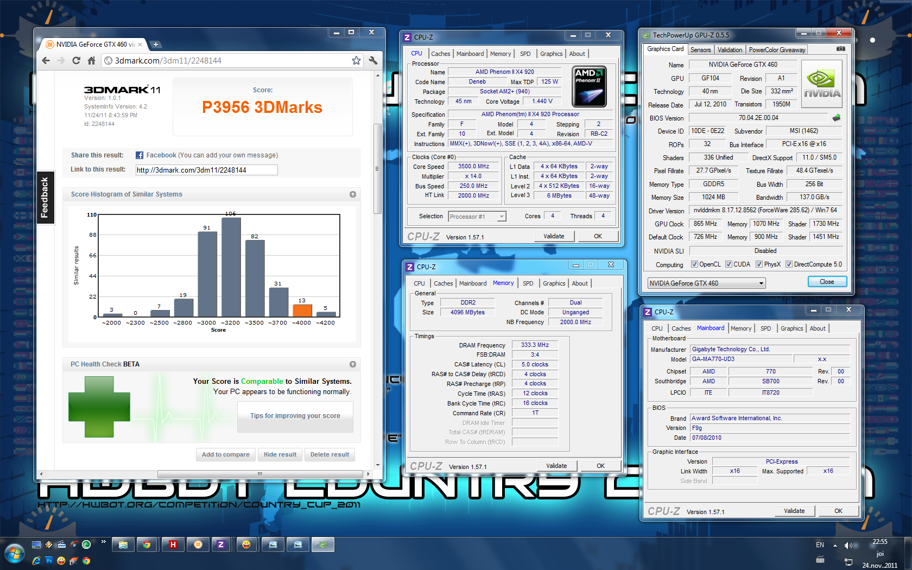Click the Chrome address bar

tap(231, 60)
